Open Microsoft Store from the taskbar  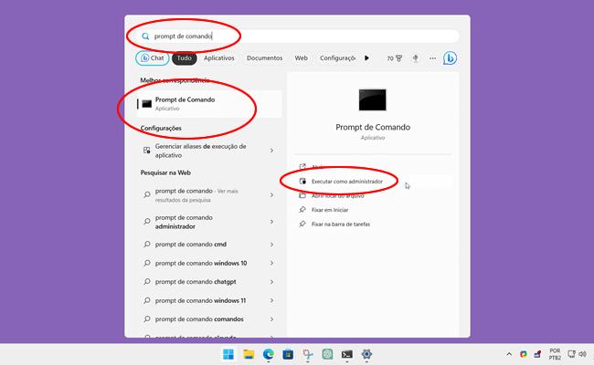click(288, 354)
